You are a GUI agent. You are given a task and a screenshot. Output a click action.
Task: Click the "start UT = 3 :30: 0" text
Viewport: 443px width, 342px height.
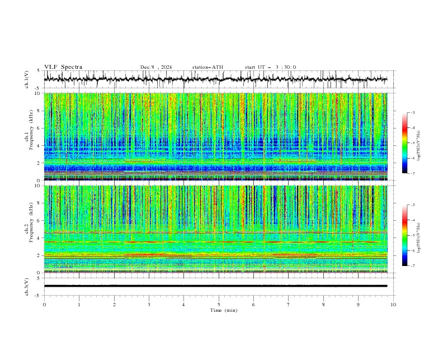[x=270, y=67]
